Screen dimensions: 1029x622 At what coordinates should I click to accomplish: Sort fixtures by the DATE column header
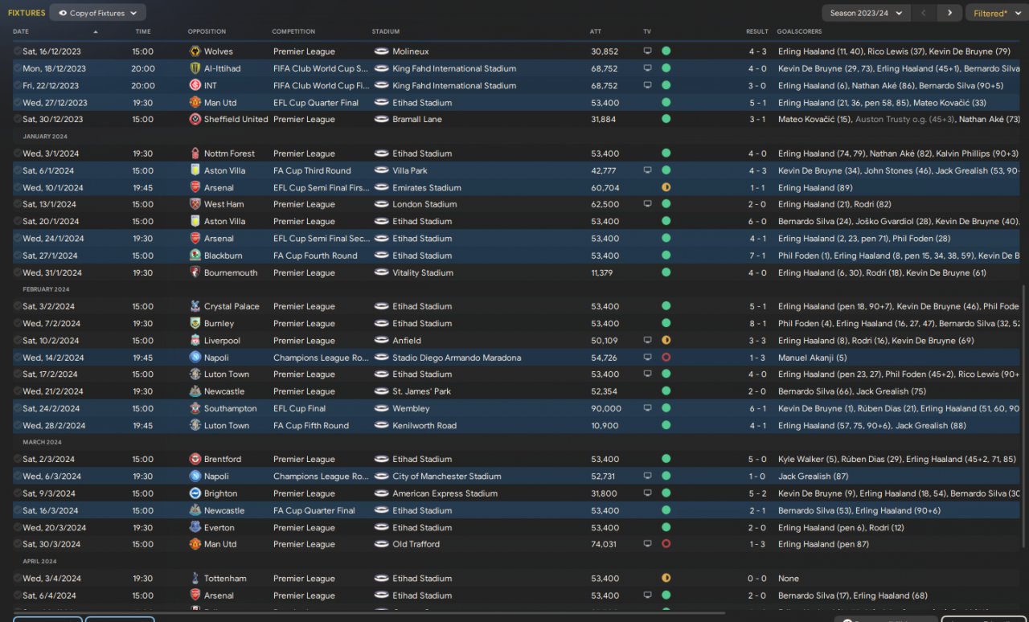[21, 31]
